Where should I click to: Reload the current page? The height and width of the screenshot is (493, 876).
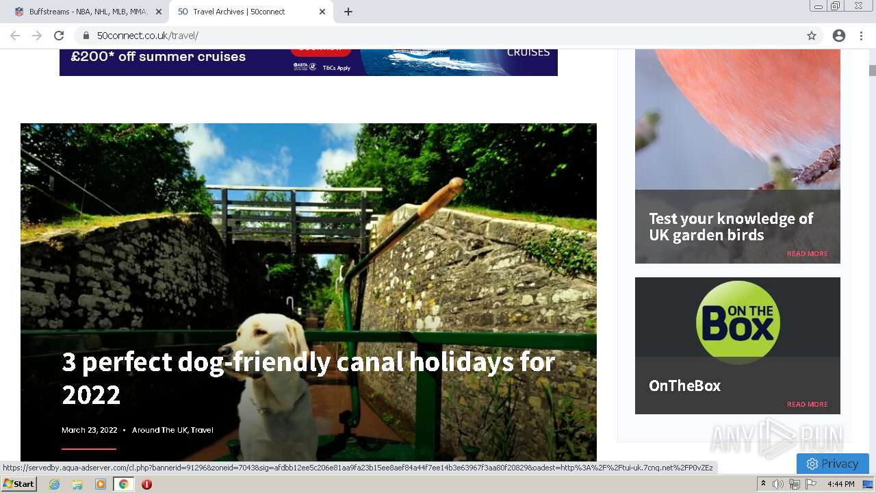(x=59, y=36)
